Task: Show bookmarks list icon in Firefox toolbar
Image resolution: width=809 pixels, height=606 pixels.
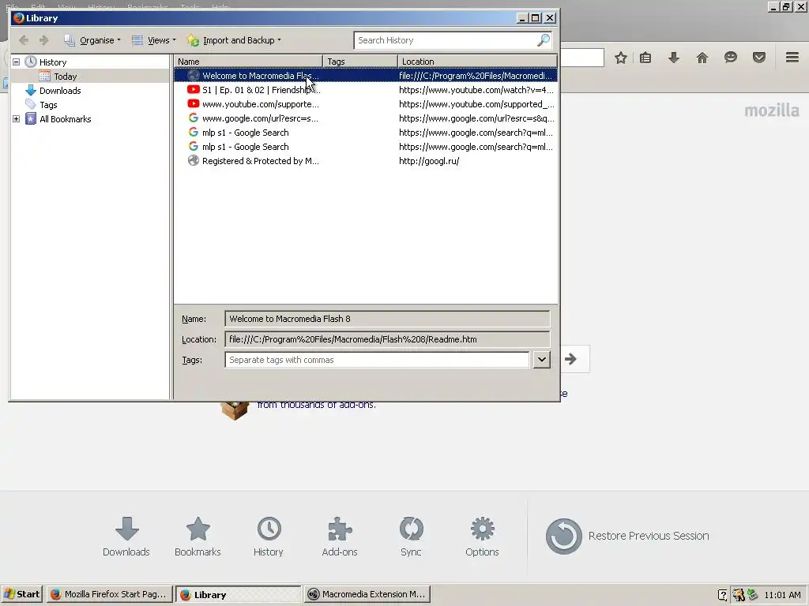Action: point(645,58)
